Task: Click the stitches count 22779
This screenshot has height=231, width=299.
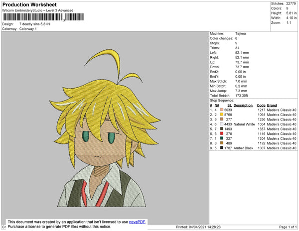Action: [x=291, y=3]
